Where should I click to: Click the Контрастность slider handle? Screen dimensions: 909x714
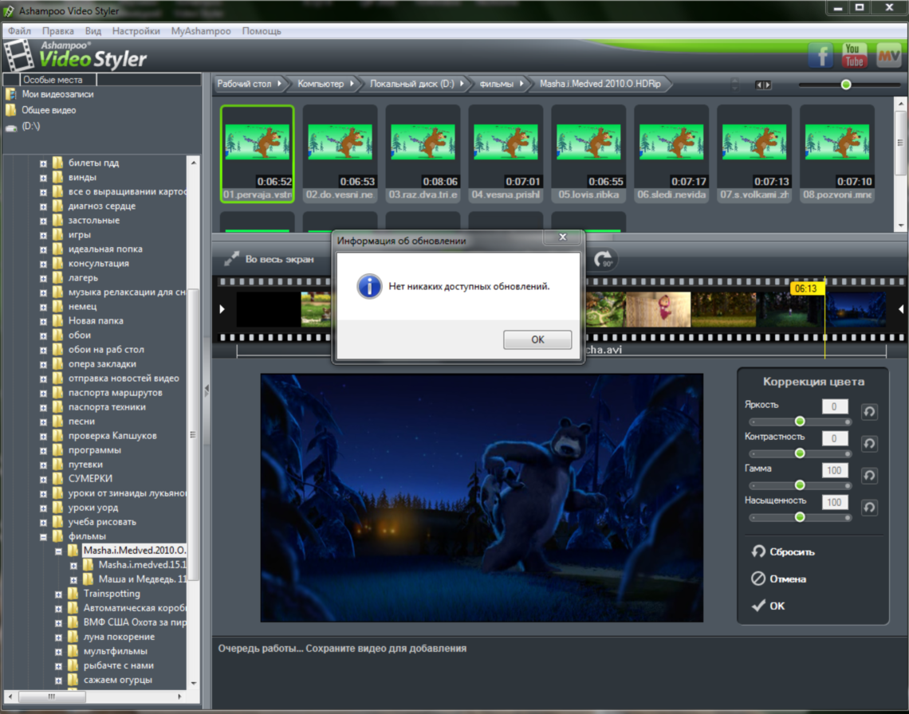pyautogui.click(x=800, y=453)
